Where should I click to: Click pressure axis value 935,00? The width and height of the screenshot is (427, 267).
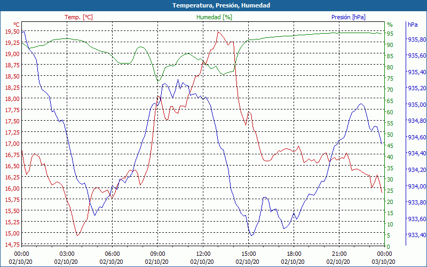[417, 105]
